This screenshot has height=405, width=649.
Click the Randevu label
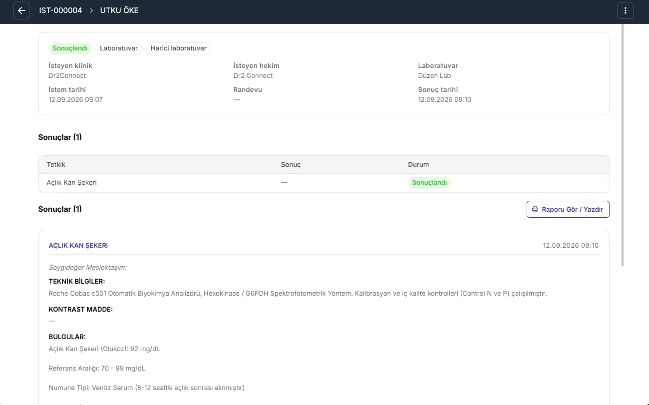coord(248,90)
